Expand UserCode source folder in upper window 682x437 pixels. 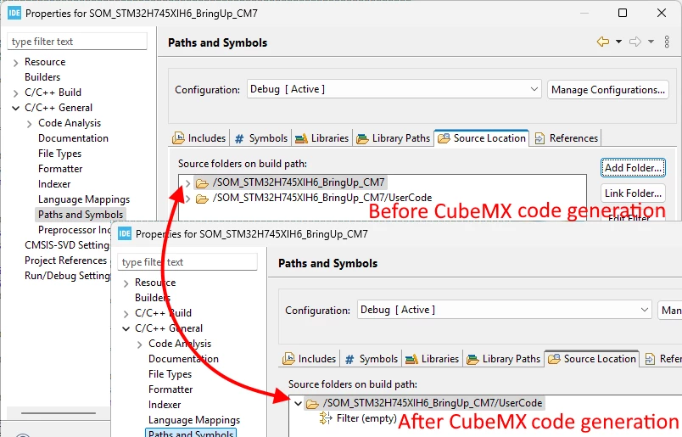click(x=188, y=199)
